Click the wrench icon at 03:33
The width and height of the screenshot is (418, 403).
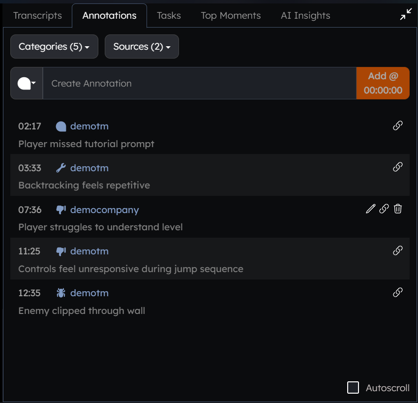coord(61,168)
